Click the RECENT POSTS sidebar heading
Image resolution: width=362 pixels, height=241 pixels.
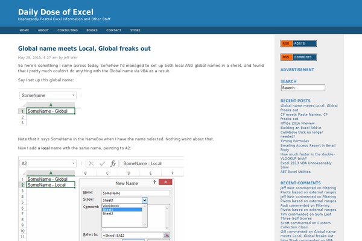click(295, 101)
